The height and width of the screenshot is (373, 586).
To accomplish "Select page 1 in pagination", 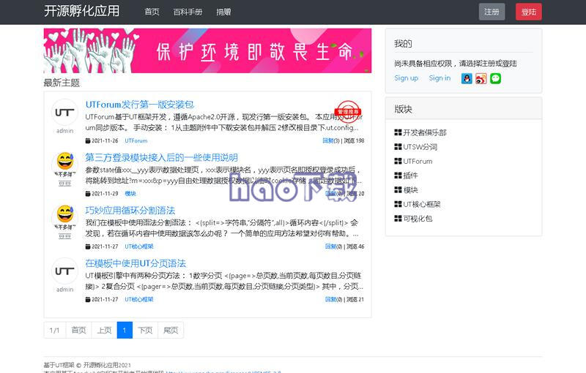I will coord(125,330).
